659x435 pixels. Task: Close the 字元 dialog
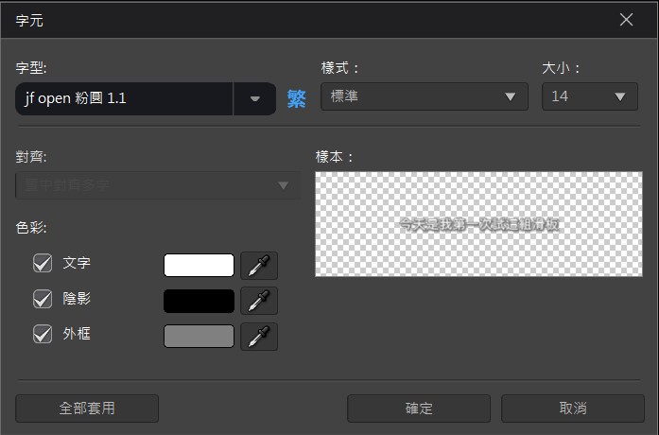626,19
